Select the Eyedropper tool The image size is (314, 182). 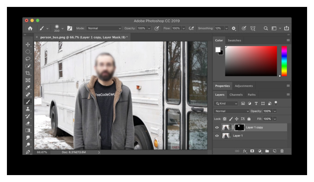point(28,88)
